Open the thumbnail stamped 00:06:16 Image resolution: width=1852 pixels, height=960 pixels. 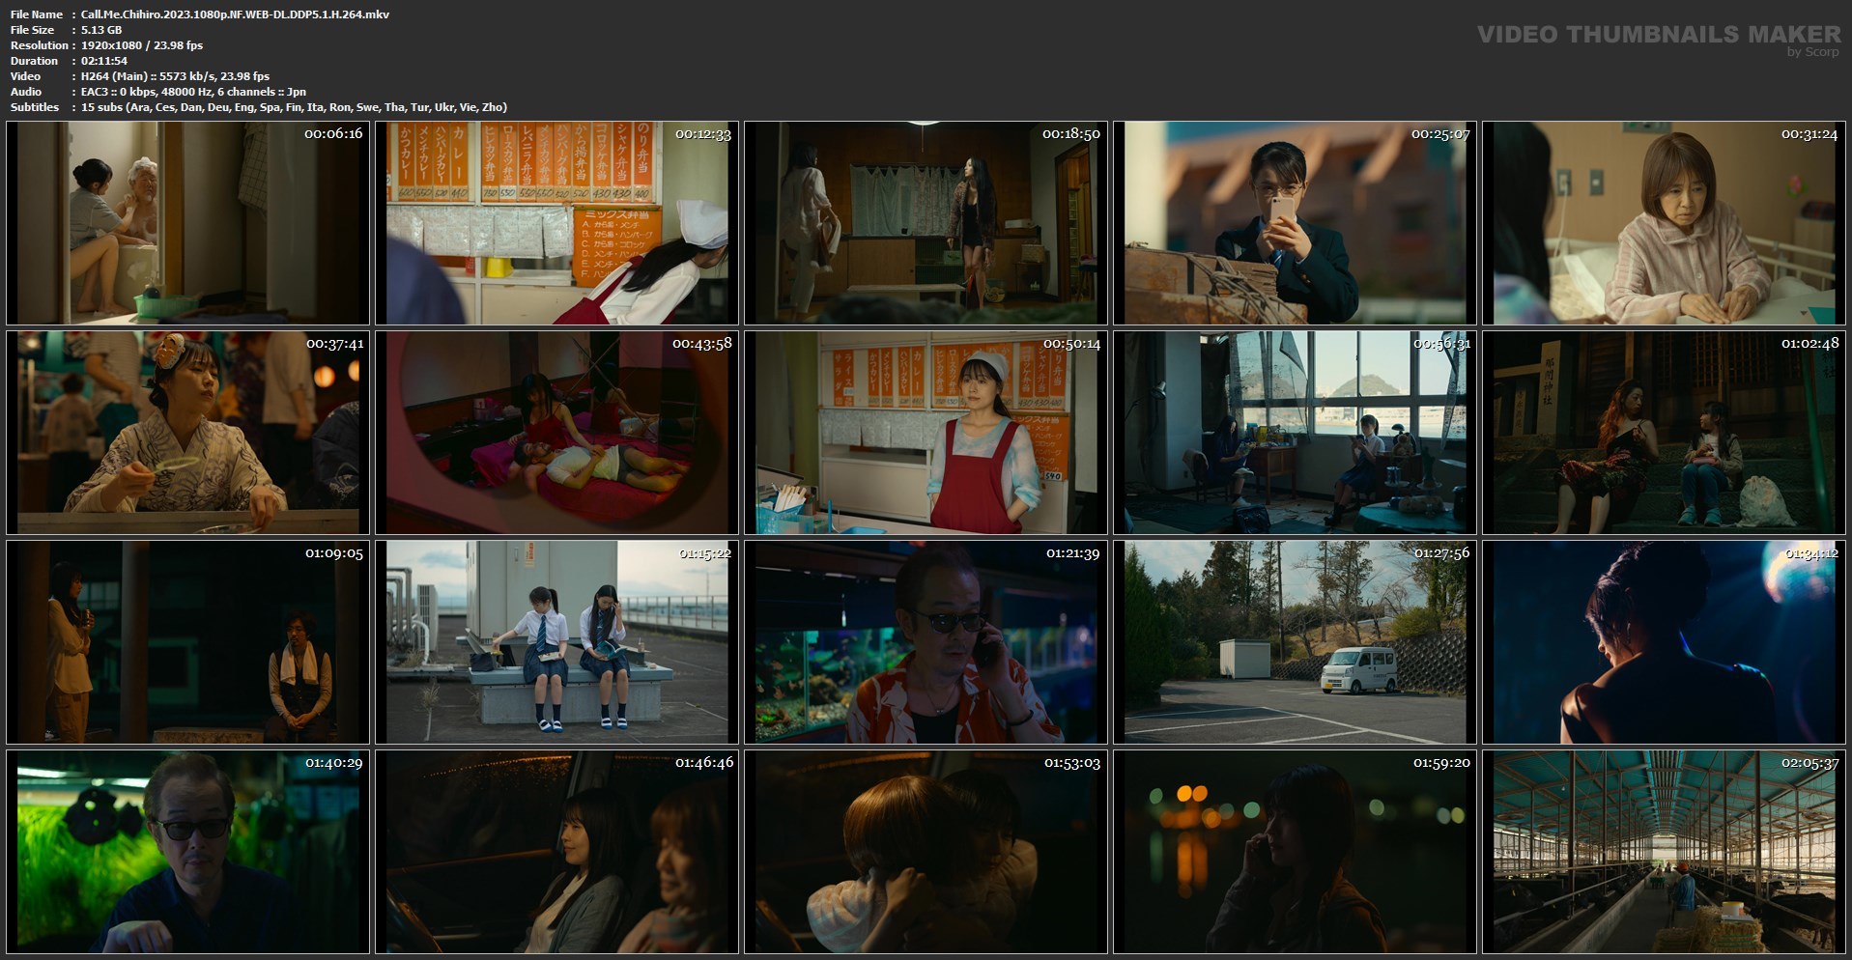coord(187,222)
